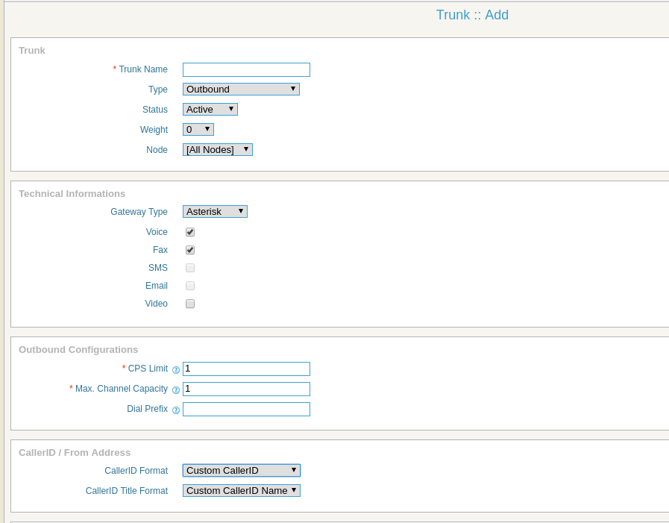The image size is (669, 523).
Task: Click the Voice label
Action: (157, 232)
